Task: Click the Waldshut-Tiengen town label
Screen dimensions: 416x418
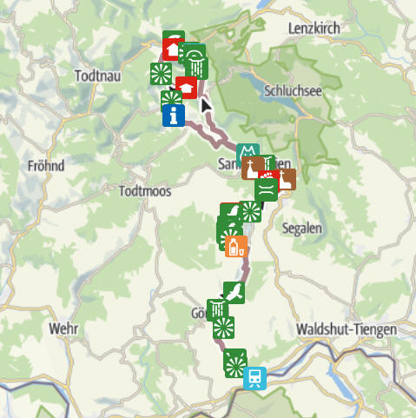Action: [x=347, y=329]
